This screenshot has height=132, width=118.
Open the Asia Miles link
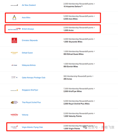(x=26, y=17)
